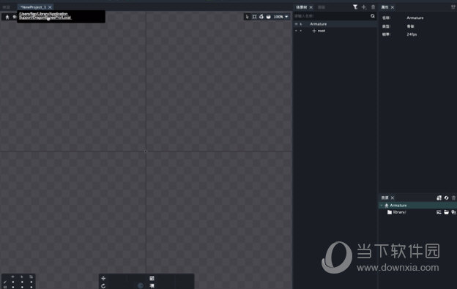Close the library panel
The width and height of the screenshot is (457, 289).
[x=393, y=198]
